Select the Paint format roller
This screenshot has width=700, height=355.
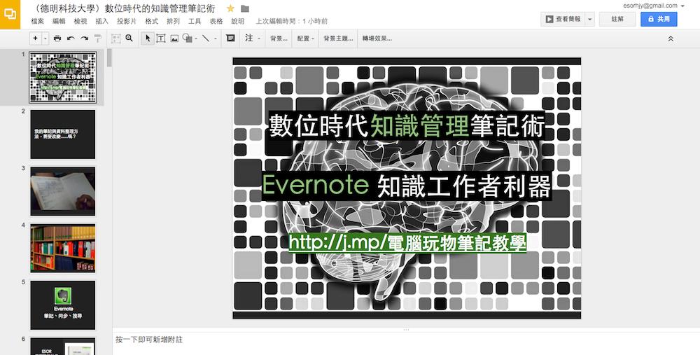98,39
